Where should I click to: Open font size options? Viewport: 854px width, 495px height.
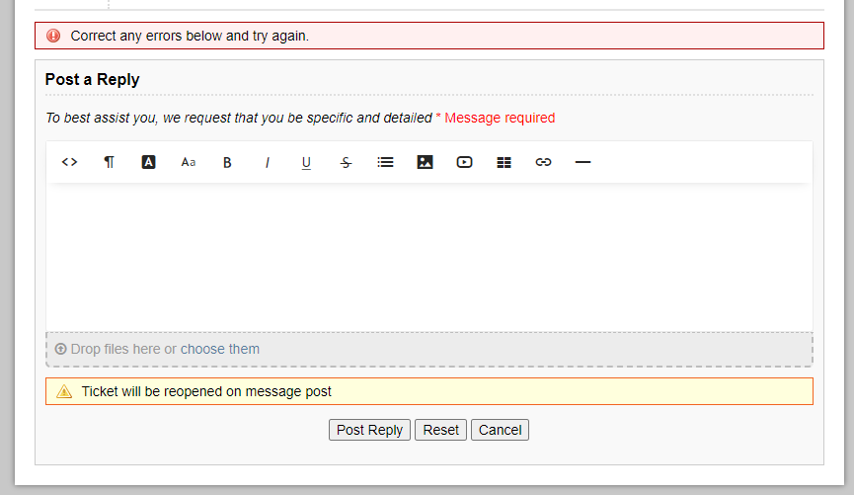click(188, 162)
